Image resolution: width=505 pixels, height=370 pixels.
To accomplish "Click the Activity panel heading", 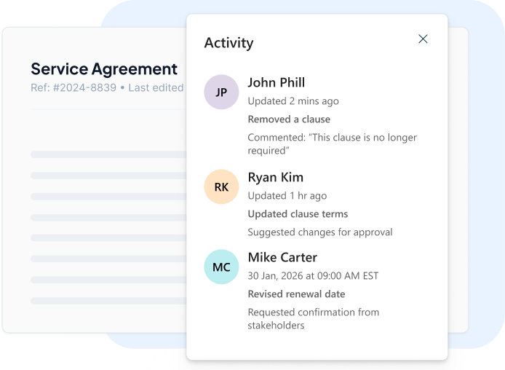I will click(228, 43).
